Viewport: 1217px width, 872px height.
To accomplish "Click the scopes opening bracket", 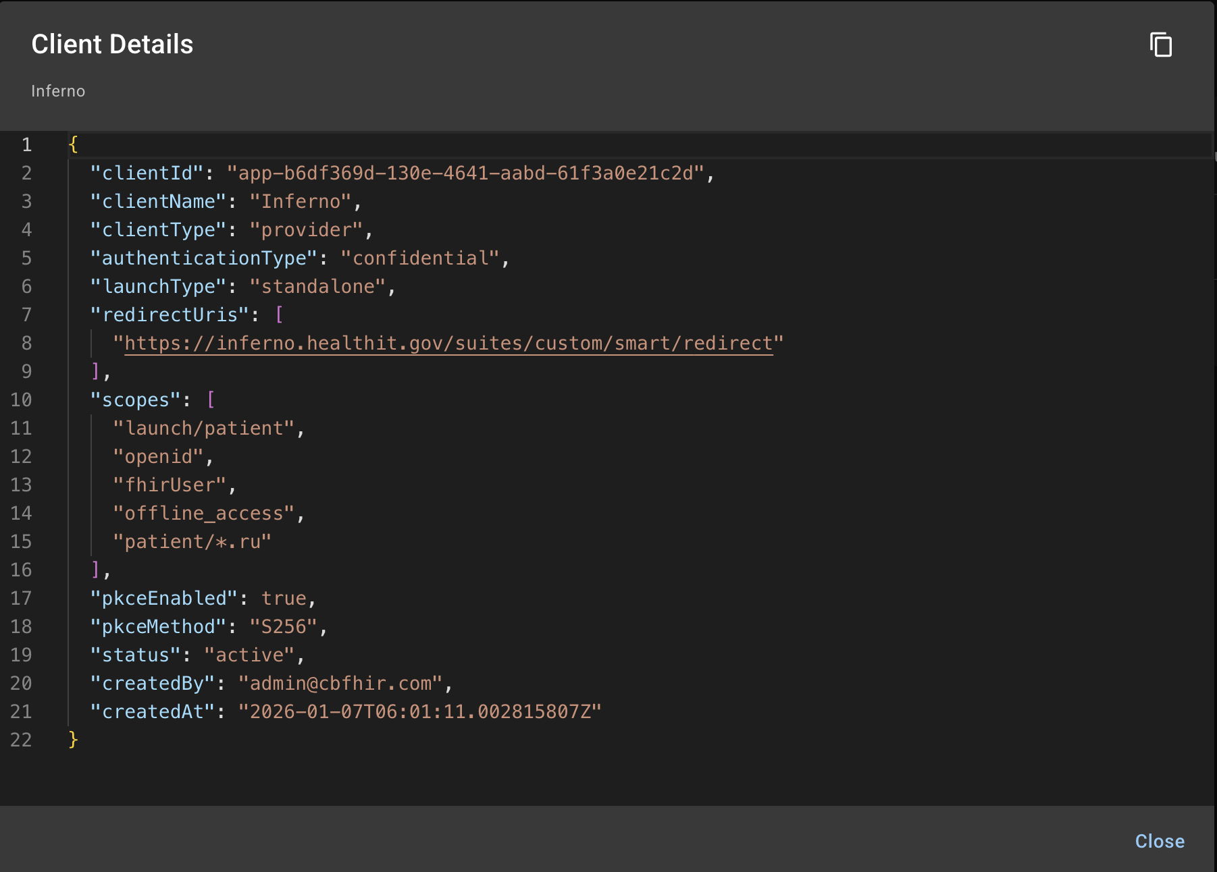I will [x=211, y=400].
